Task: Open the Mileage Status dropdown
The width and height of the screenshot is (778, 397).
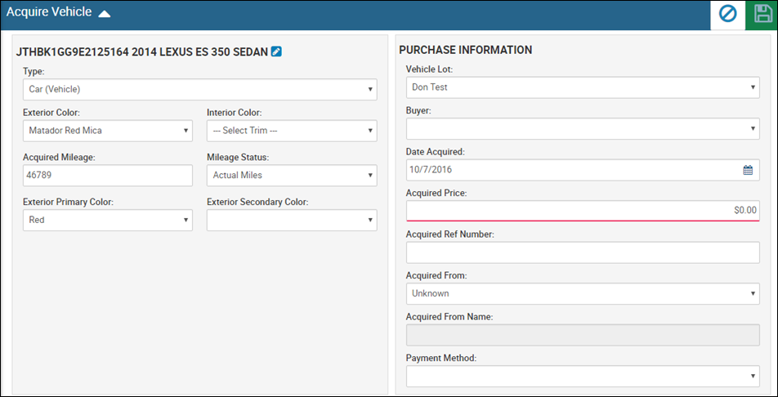Action: pos(292,175)
